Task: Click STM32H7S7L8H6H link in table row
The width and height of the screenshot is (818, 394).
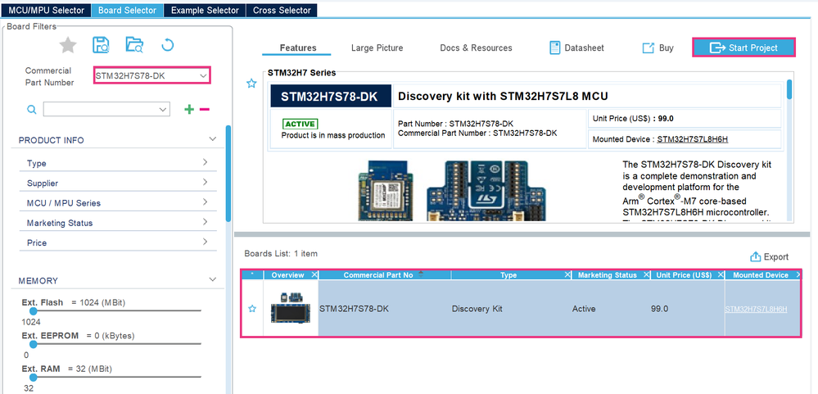Action: click(756, 309)
